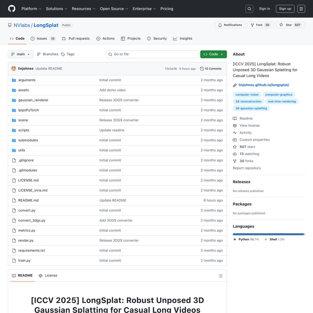This screenshot has width=313, height=313.
Task: Open the assets folder
Action: (23, 90)
